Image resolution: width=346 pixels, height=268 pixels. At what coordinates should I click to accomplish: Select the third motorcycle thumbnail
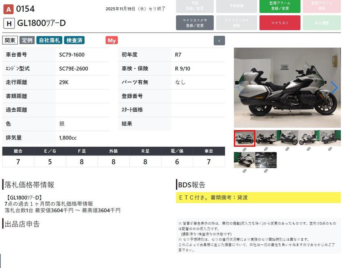tap(287, 138)
